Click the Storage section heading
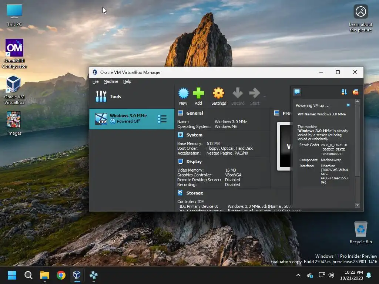379x284 pixels. (195, 193)
